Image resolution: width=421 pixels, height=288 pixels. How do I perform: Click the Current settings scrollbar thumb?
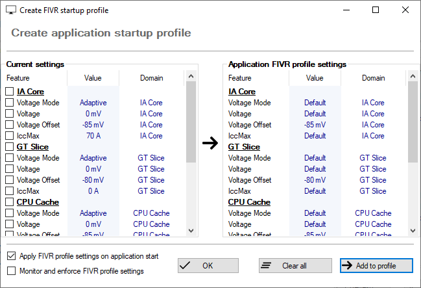pos(191,122)
